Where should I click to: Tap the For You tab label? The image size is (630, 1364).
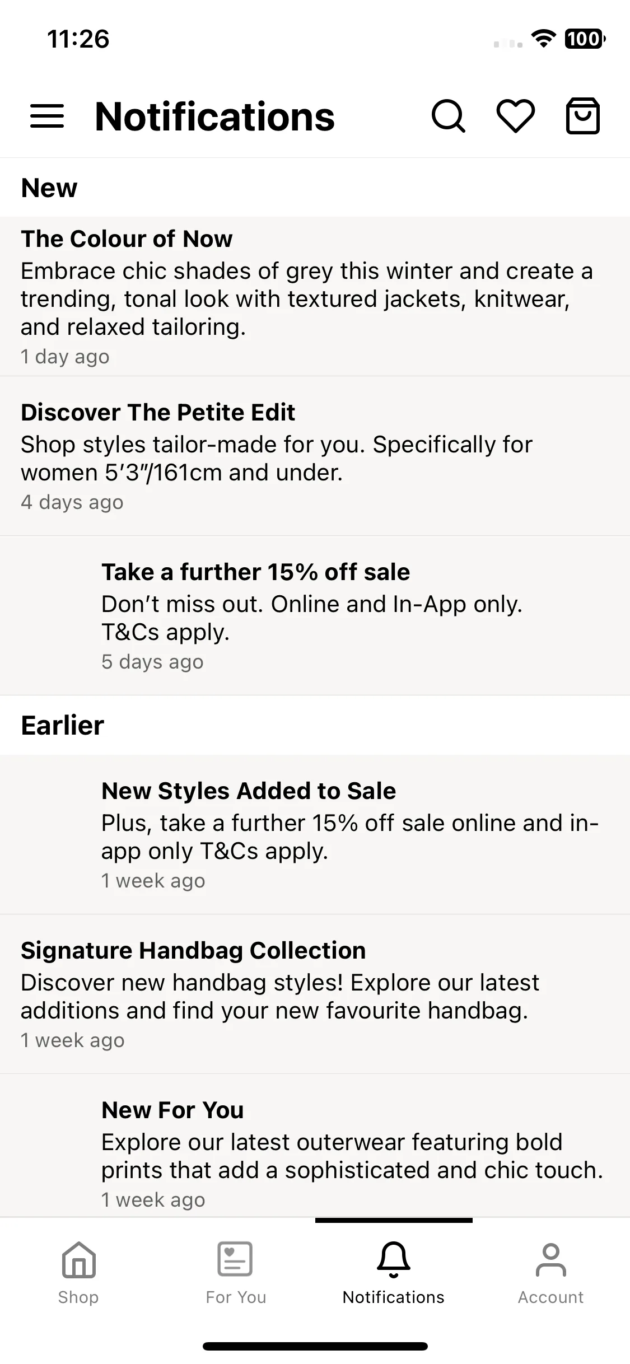pos(236,1297)
